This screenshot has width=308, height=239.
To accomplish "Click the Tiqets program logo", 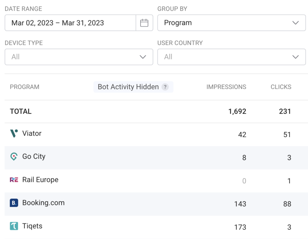I will click(x=14, y=226).
